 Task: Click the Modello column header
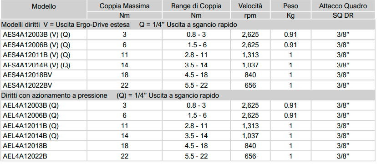click(44, 6)
